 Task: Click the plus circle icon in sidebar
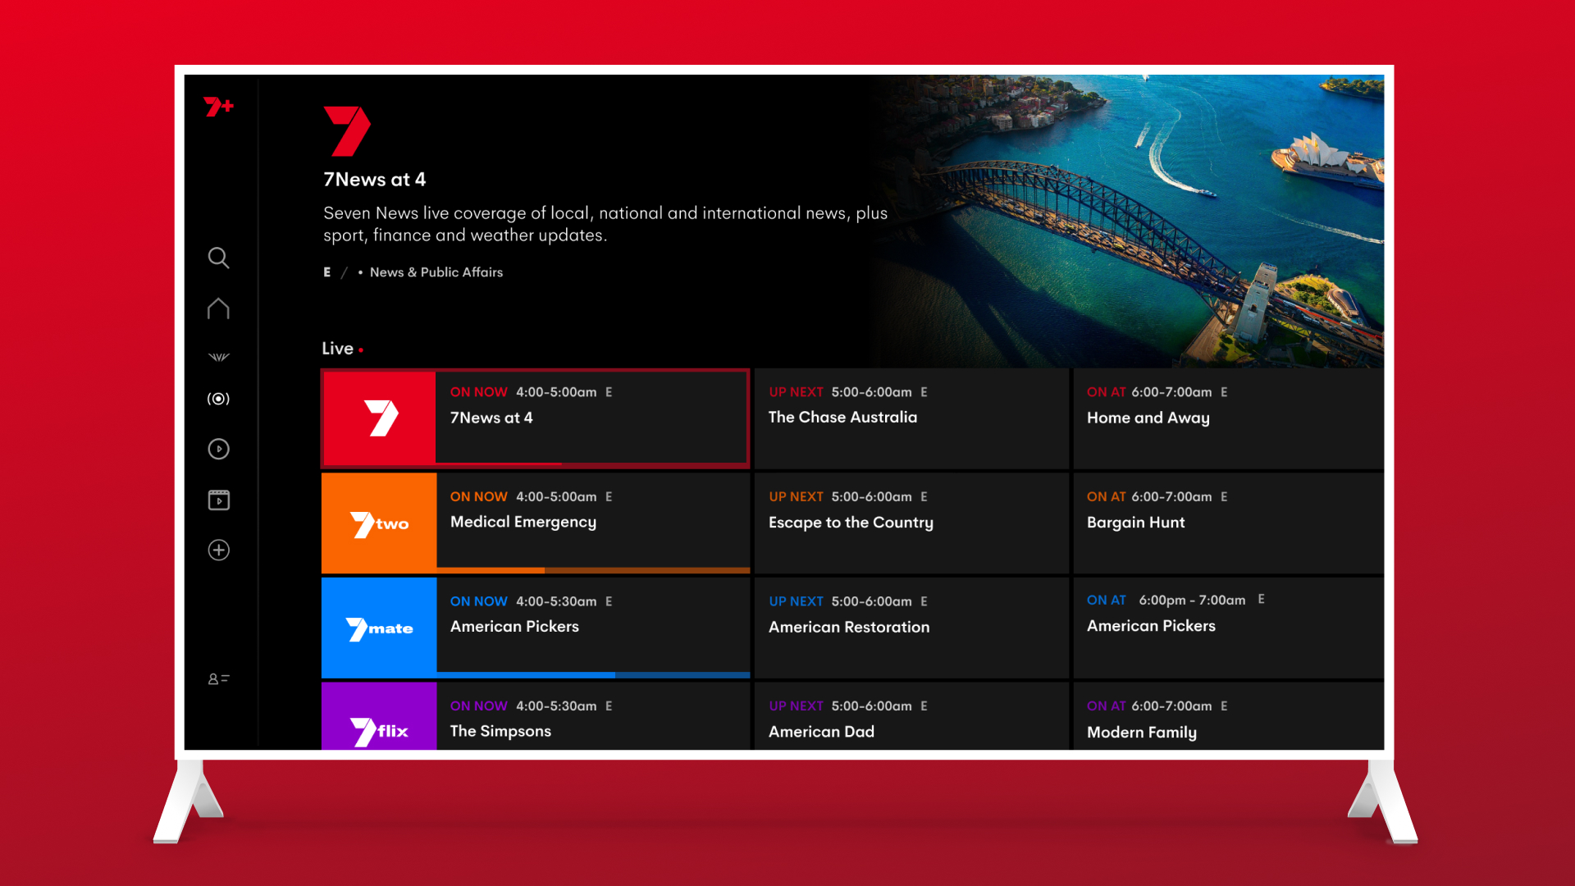tap(218, 550)
